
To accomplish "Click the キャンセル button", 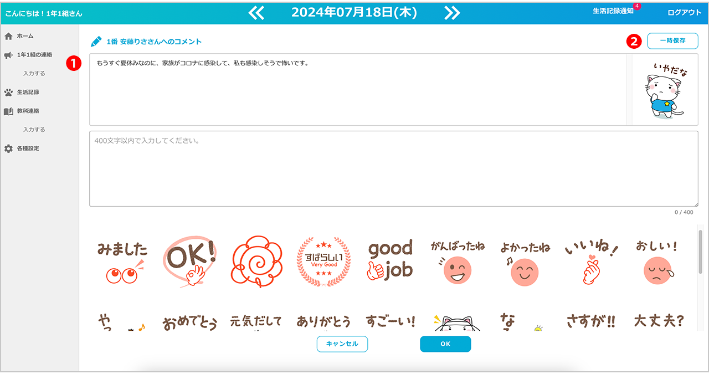I will (342, 344).
